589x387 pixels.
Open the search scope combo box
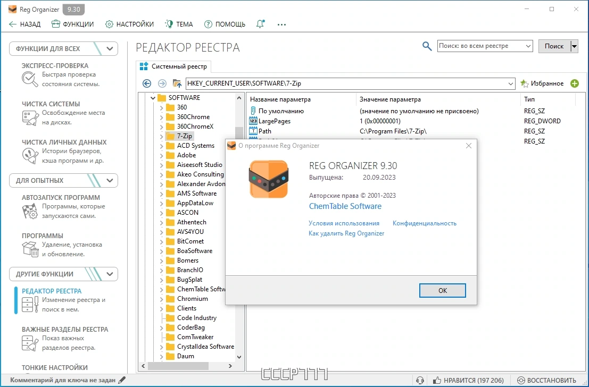coord(485,46)
